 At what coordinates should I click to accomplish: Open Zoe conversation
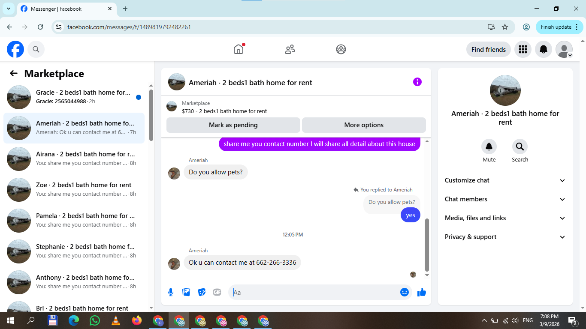click(74, 190)
